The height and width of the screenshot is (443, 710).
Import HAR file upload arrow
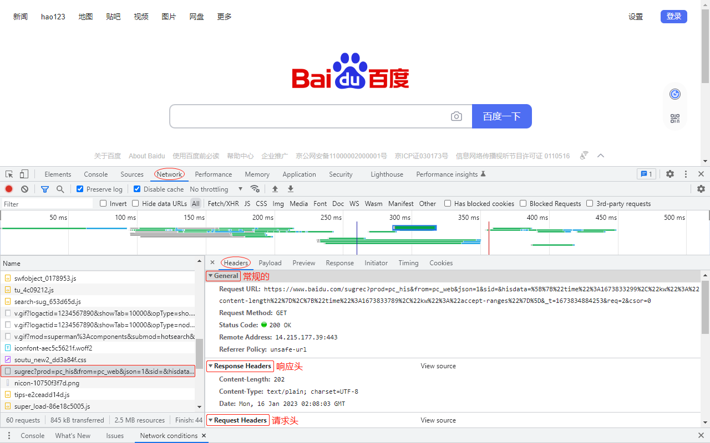[275, 189]
